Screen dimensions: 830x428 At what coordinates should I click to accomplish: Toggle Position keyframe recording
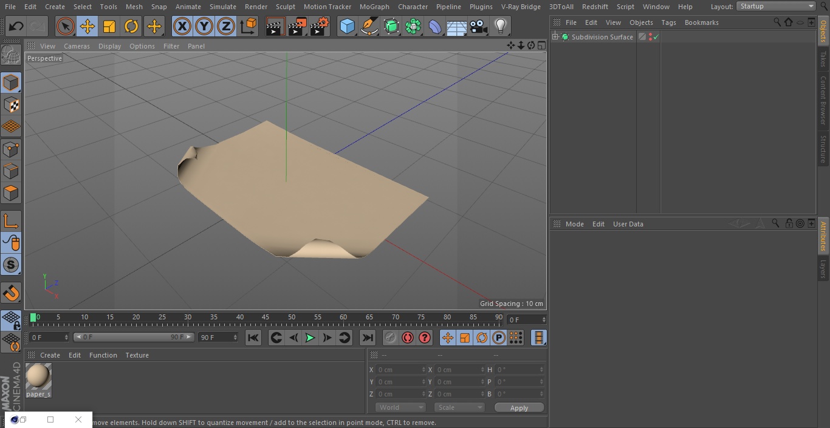[x=448, y=338]
